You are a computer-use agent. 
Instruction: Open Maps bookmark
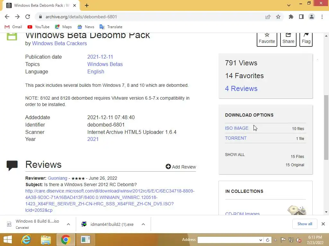coord(63,27)
